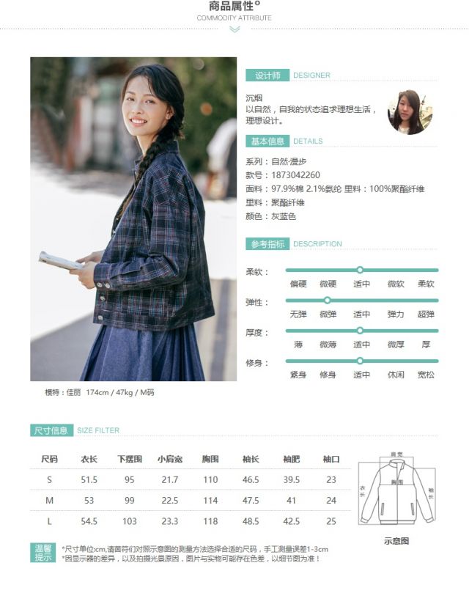Select the M size row
Screen dimensions: 469x604
[x=191, y=501]
